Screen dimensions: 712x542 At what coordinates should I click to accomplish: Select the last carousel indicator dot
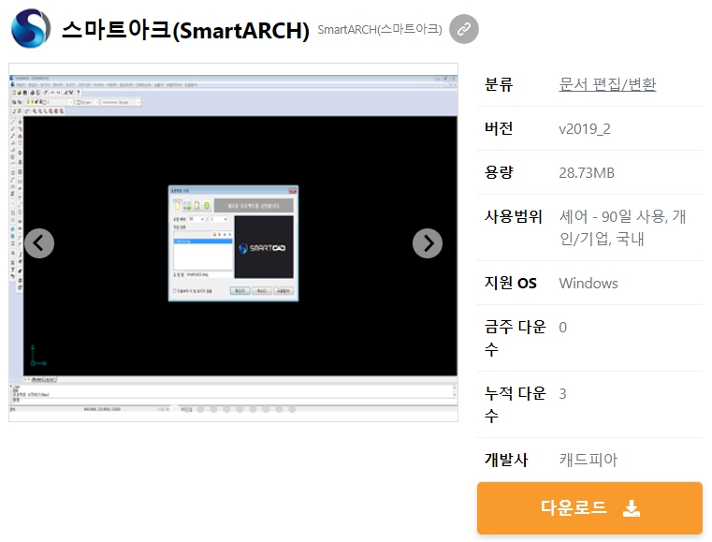pyautogui.click(x=292, y=409)
